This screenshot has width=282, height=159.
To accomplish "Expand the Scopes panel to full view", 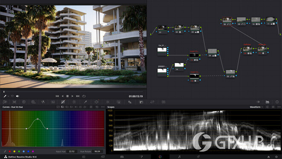I will [273, 107].
